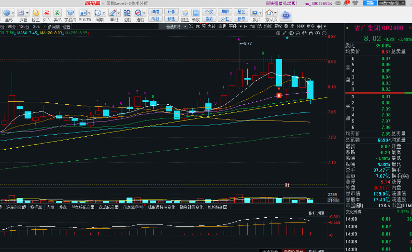Toggle the 简 simple mode button
The image size is (412, 252).
pyautogui.click(x=203, y=26)
